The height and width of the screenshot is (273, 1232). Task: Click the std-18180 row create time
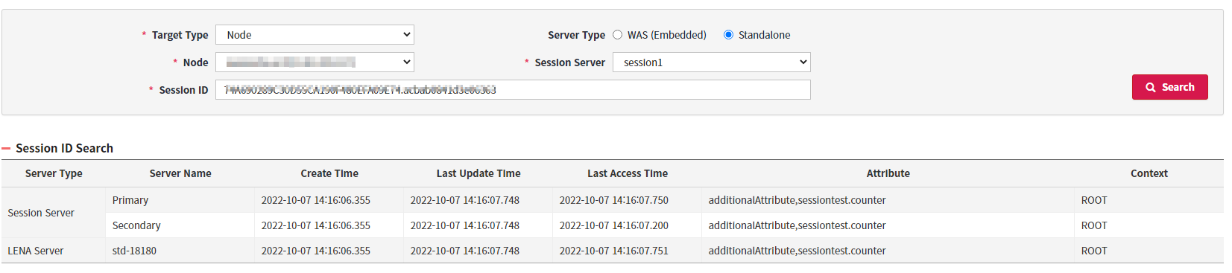316,251
